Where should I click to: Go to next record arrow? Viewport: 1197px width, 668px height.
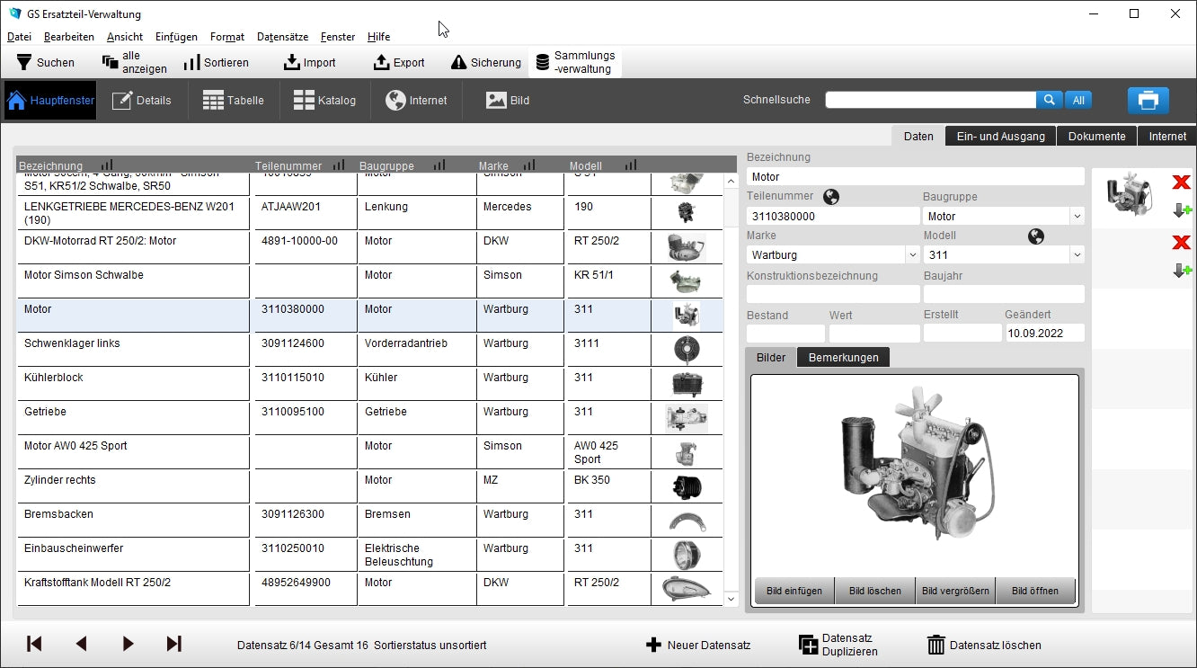click(128, 644)
